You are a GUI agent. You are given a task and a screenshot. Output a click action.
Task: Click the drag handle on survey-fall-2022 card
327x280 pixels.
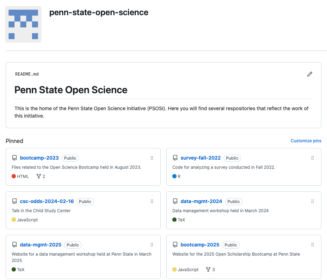313,158
